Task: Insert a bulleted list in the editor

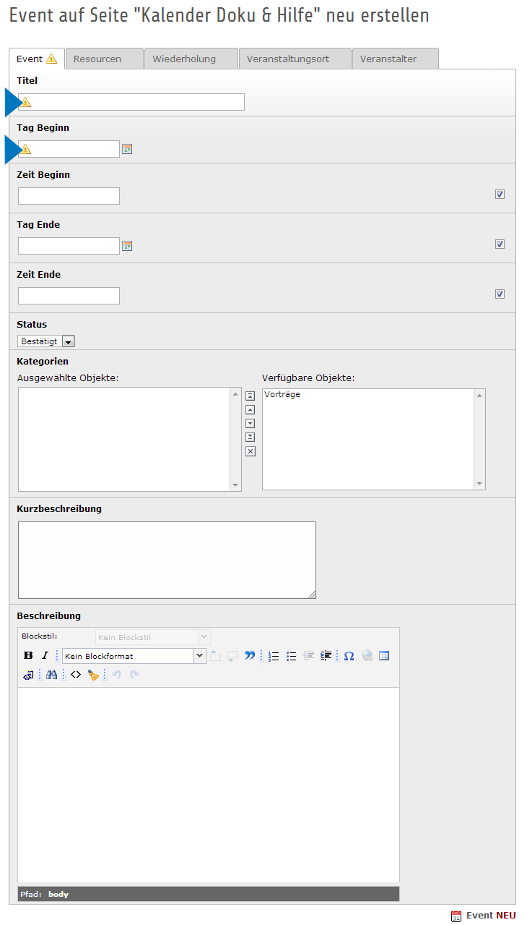Action: (292, 656)
